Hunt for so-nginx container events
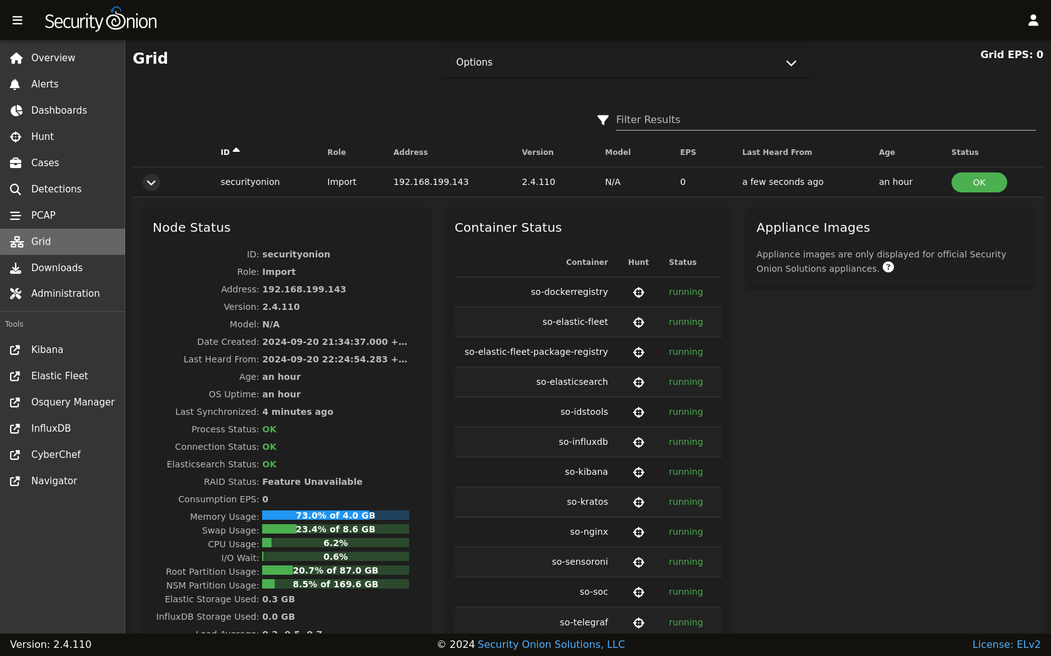The width and height of the screenshot is (1051, 656). [x=639, y=532]
